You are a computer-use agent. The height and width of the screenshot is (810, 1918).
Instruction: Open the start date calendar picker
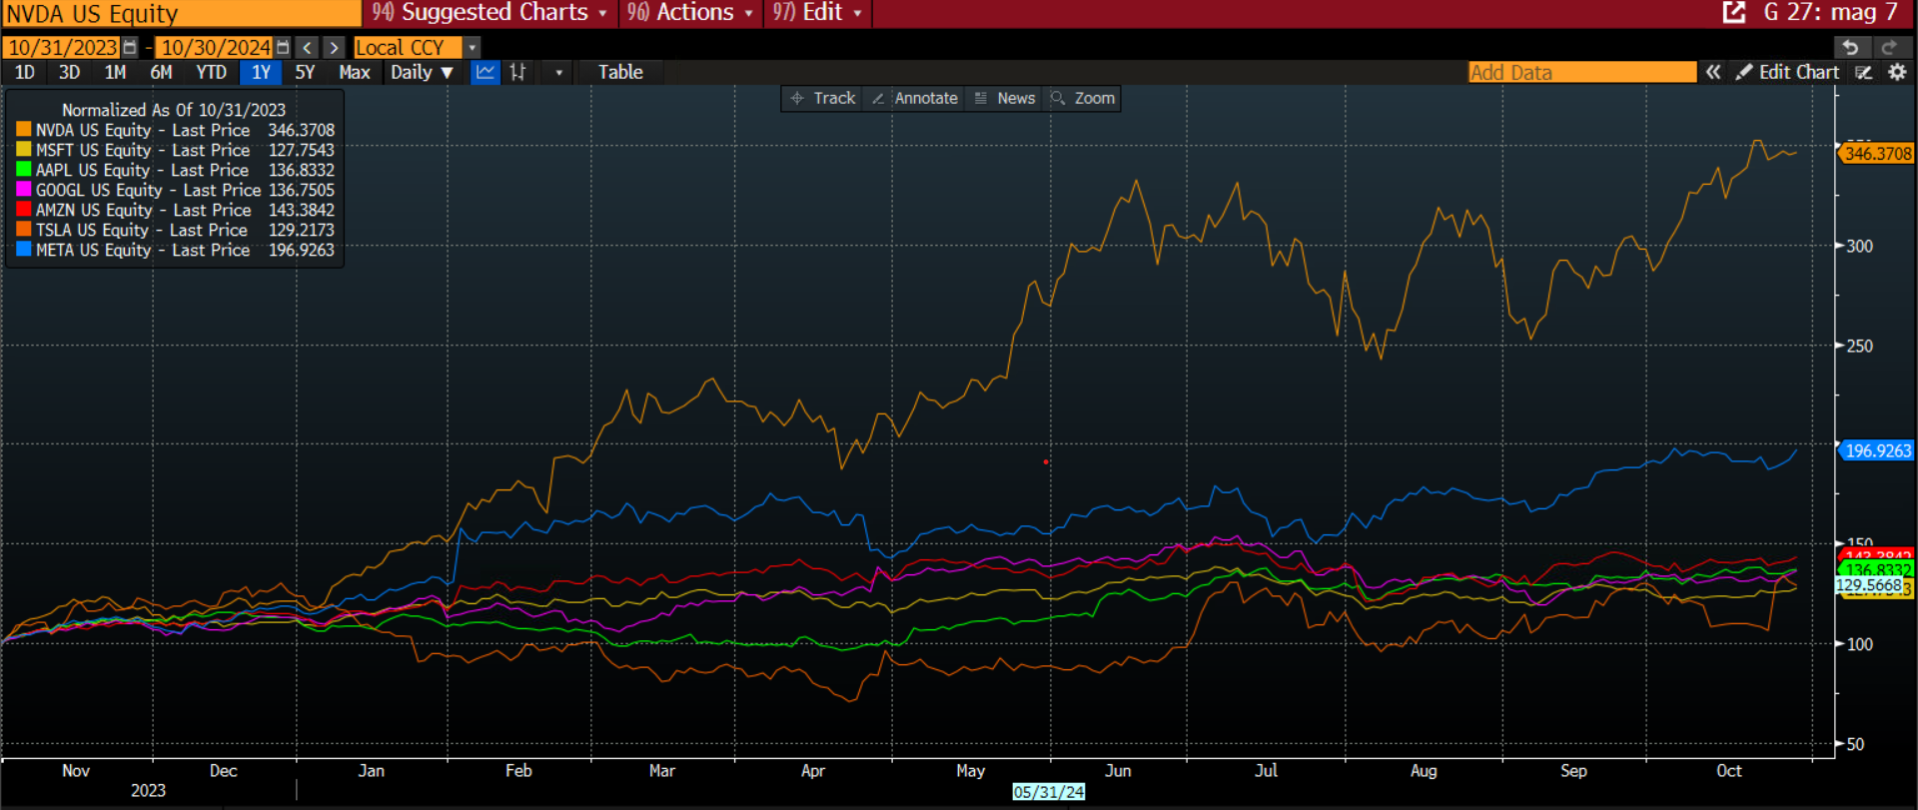point(130,47)
